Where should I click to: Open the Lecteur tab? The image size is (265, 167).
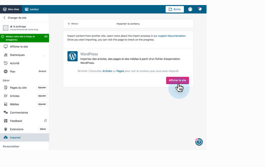point(32,9)
